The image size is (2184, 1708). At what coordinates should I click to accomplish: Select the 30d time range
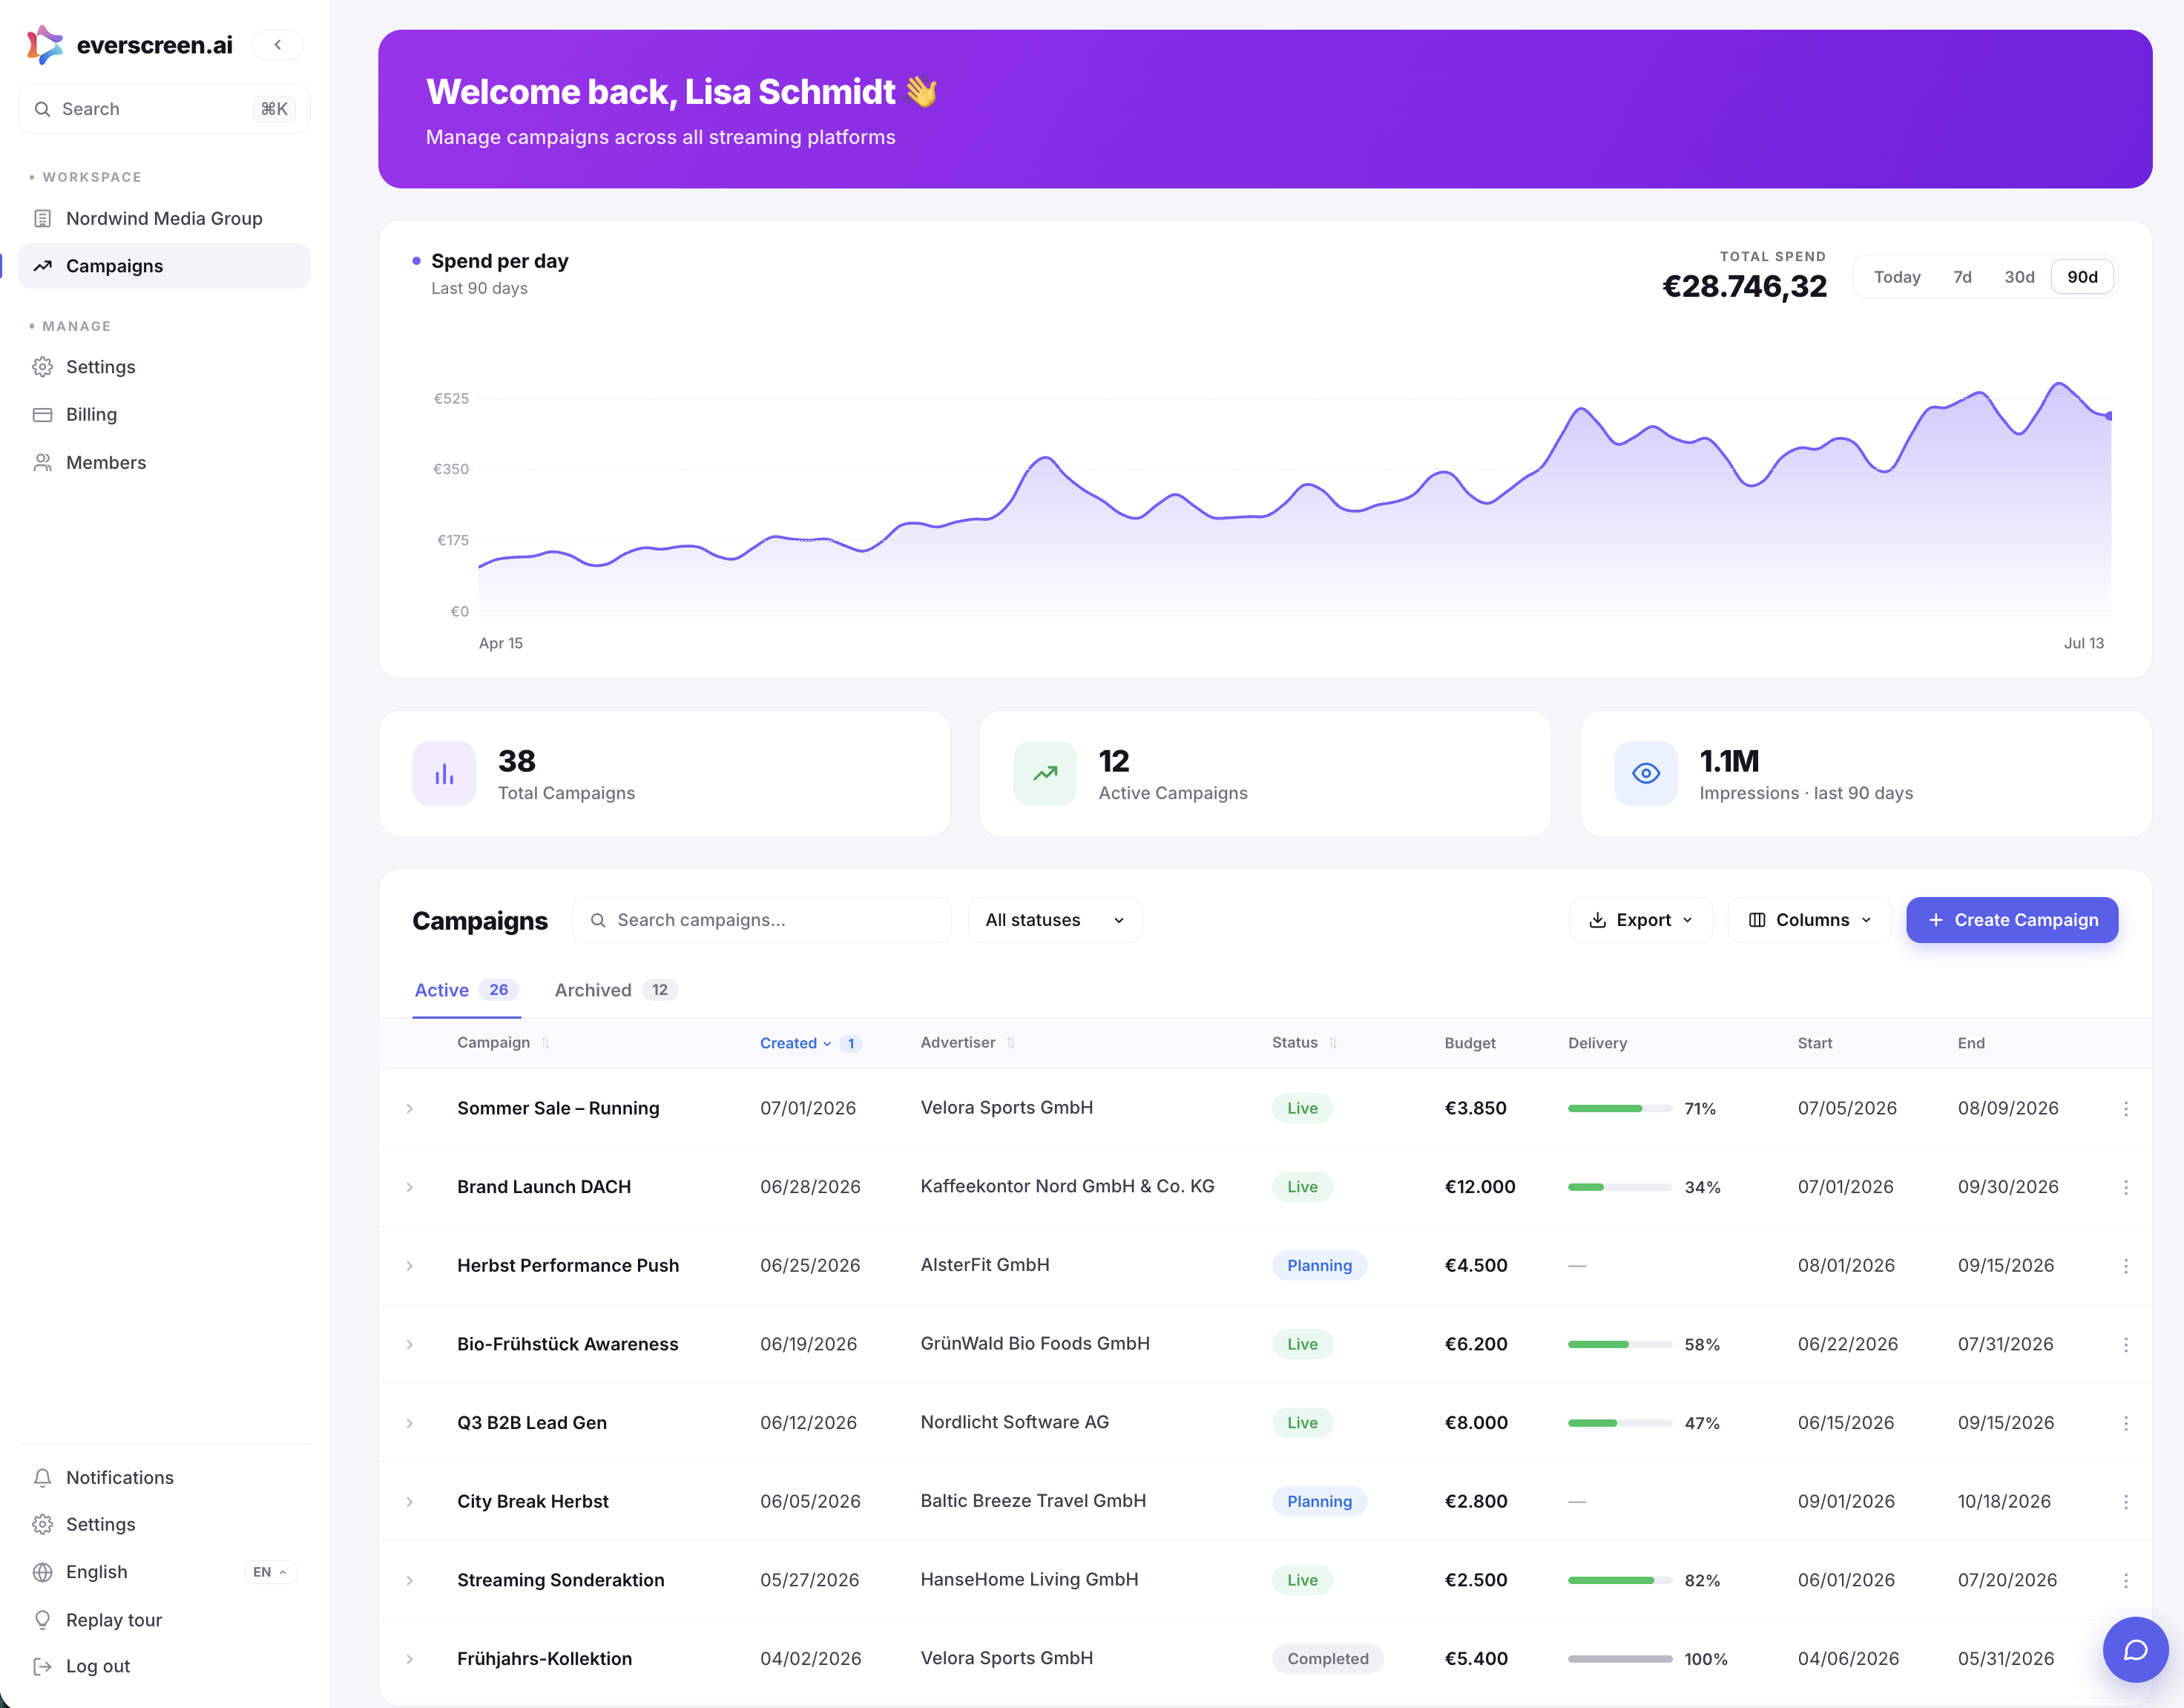pyautogui.click(x=2018, y=277)
